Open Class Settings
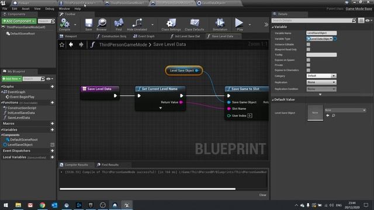The image size is (374, 210). pyautogui.click(x=171, y=24)
